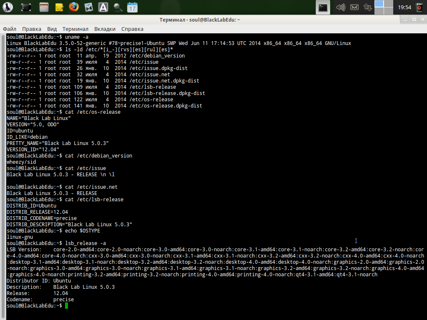Image resolution: width=427 pixels, height=320 pixels.
Task: Click the VERSION_ID="12.04" line
Action: 33,150
